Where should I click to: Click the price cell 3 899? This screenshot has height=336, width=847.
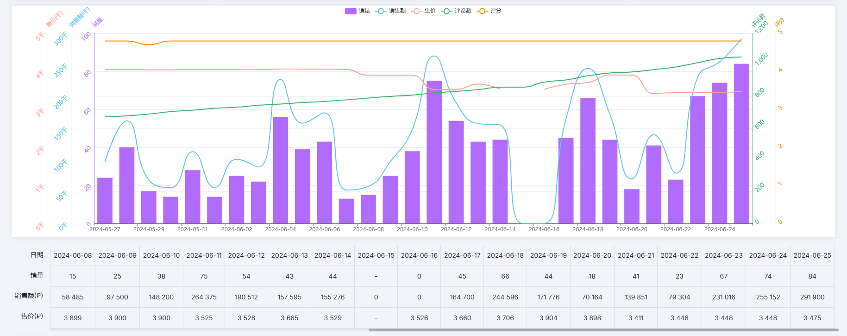pos(73,318)
